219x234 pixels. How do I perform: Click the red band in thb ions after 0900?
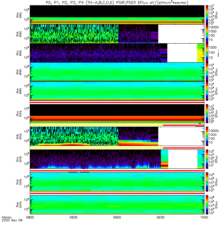click(x=138, y=144)
